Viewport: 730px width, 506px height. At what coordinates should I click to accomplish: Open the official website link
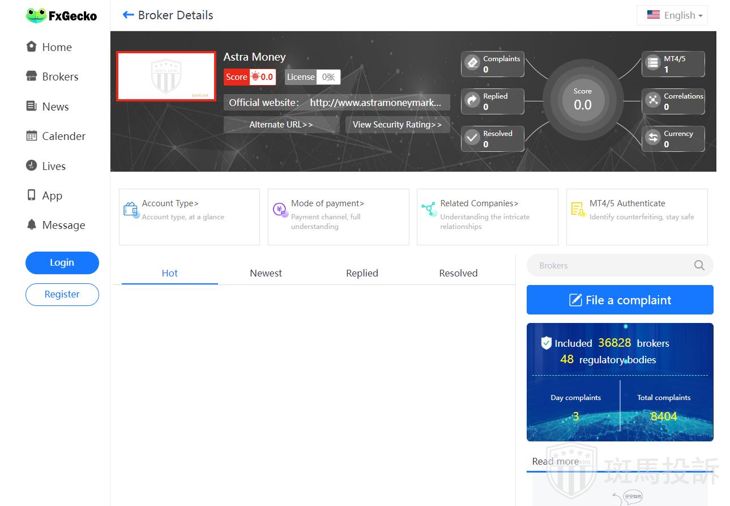(x=375, y=103)
